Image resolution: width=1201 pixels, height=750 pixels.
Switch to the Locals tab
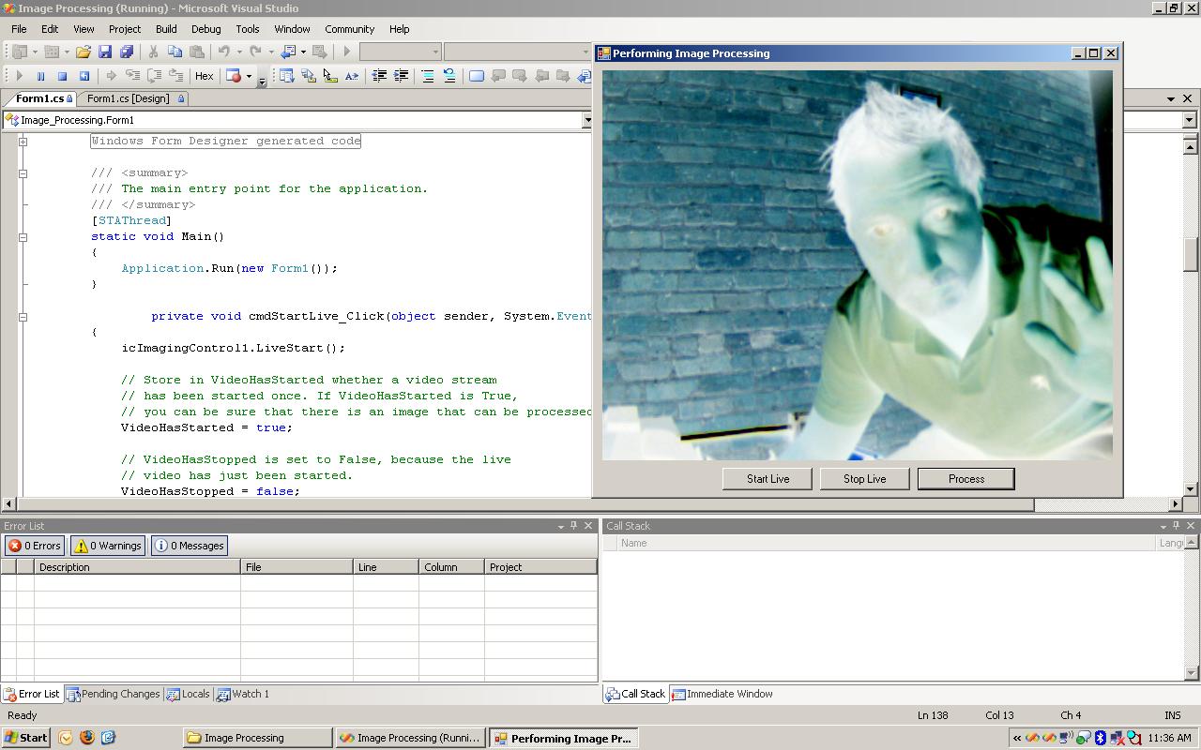(189, 694)
